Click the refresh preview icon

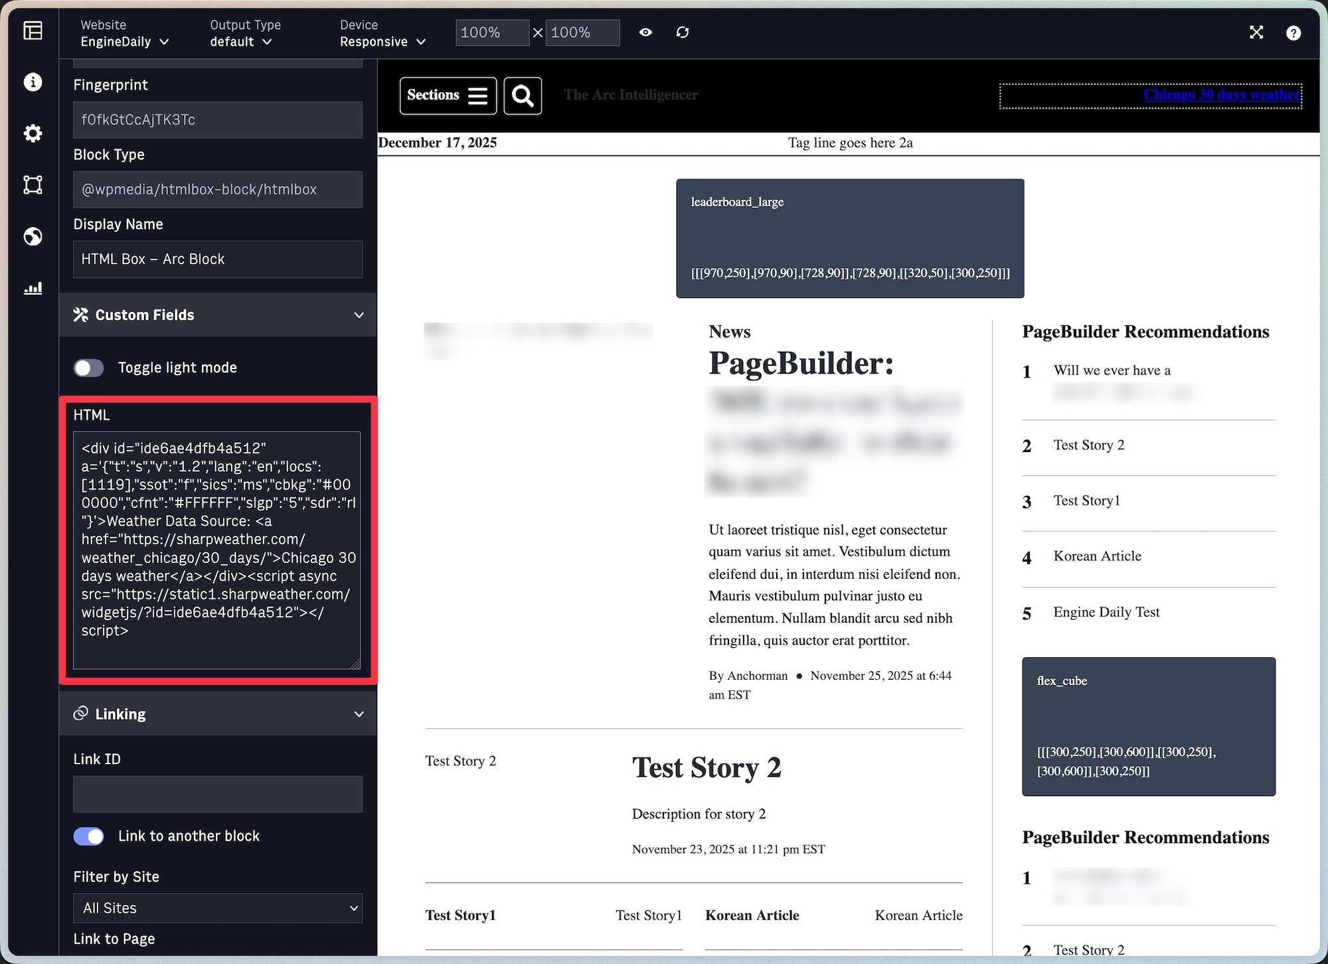click(x=682, y=33)
